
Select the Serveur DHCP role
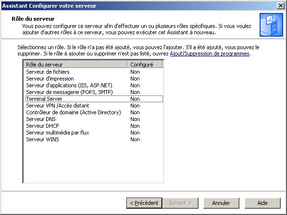pos(94,126)
